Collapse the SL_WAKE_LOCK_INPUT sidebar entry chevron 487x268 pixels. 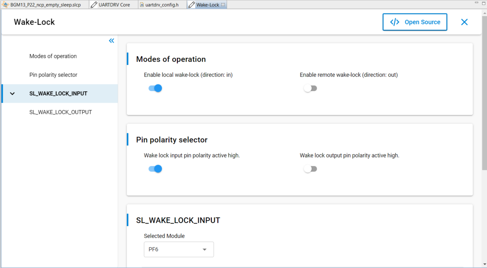pyautogui.click(x=12, y=93)
